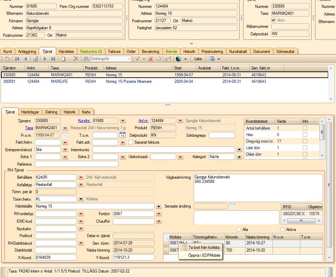Clear the filter with the red X icon

tap(151, 59)
